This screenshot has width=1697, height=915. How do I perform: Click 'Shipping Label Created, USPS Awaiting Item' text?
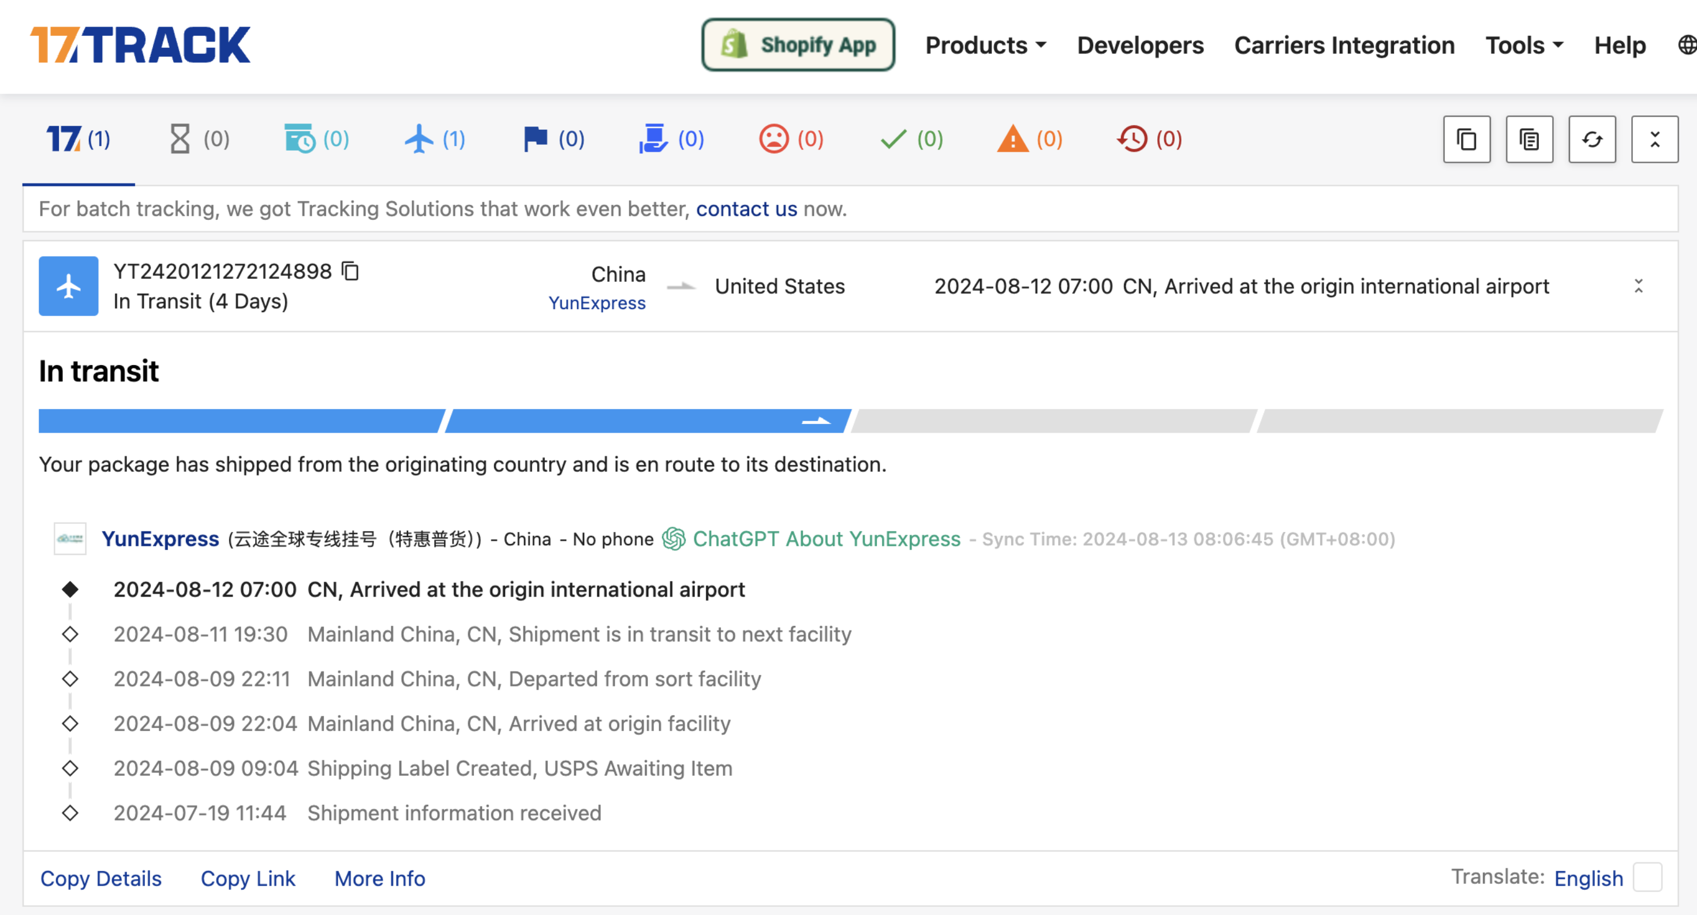click(x=519, y=768)
